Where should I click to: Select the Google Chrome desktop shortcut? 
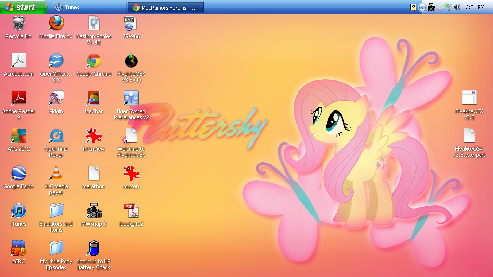tap(94, 61)
